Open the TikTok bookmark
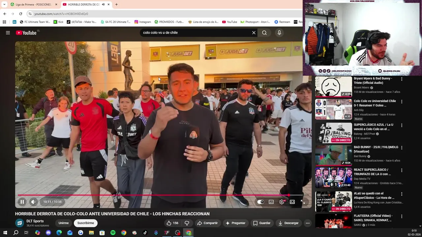The height and width of the screenshot is (237, 422). [x=81, y=22]
